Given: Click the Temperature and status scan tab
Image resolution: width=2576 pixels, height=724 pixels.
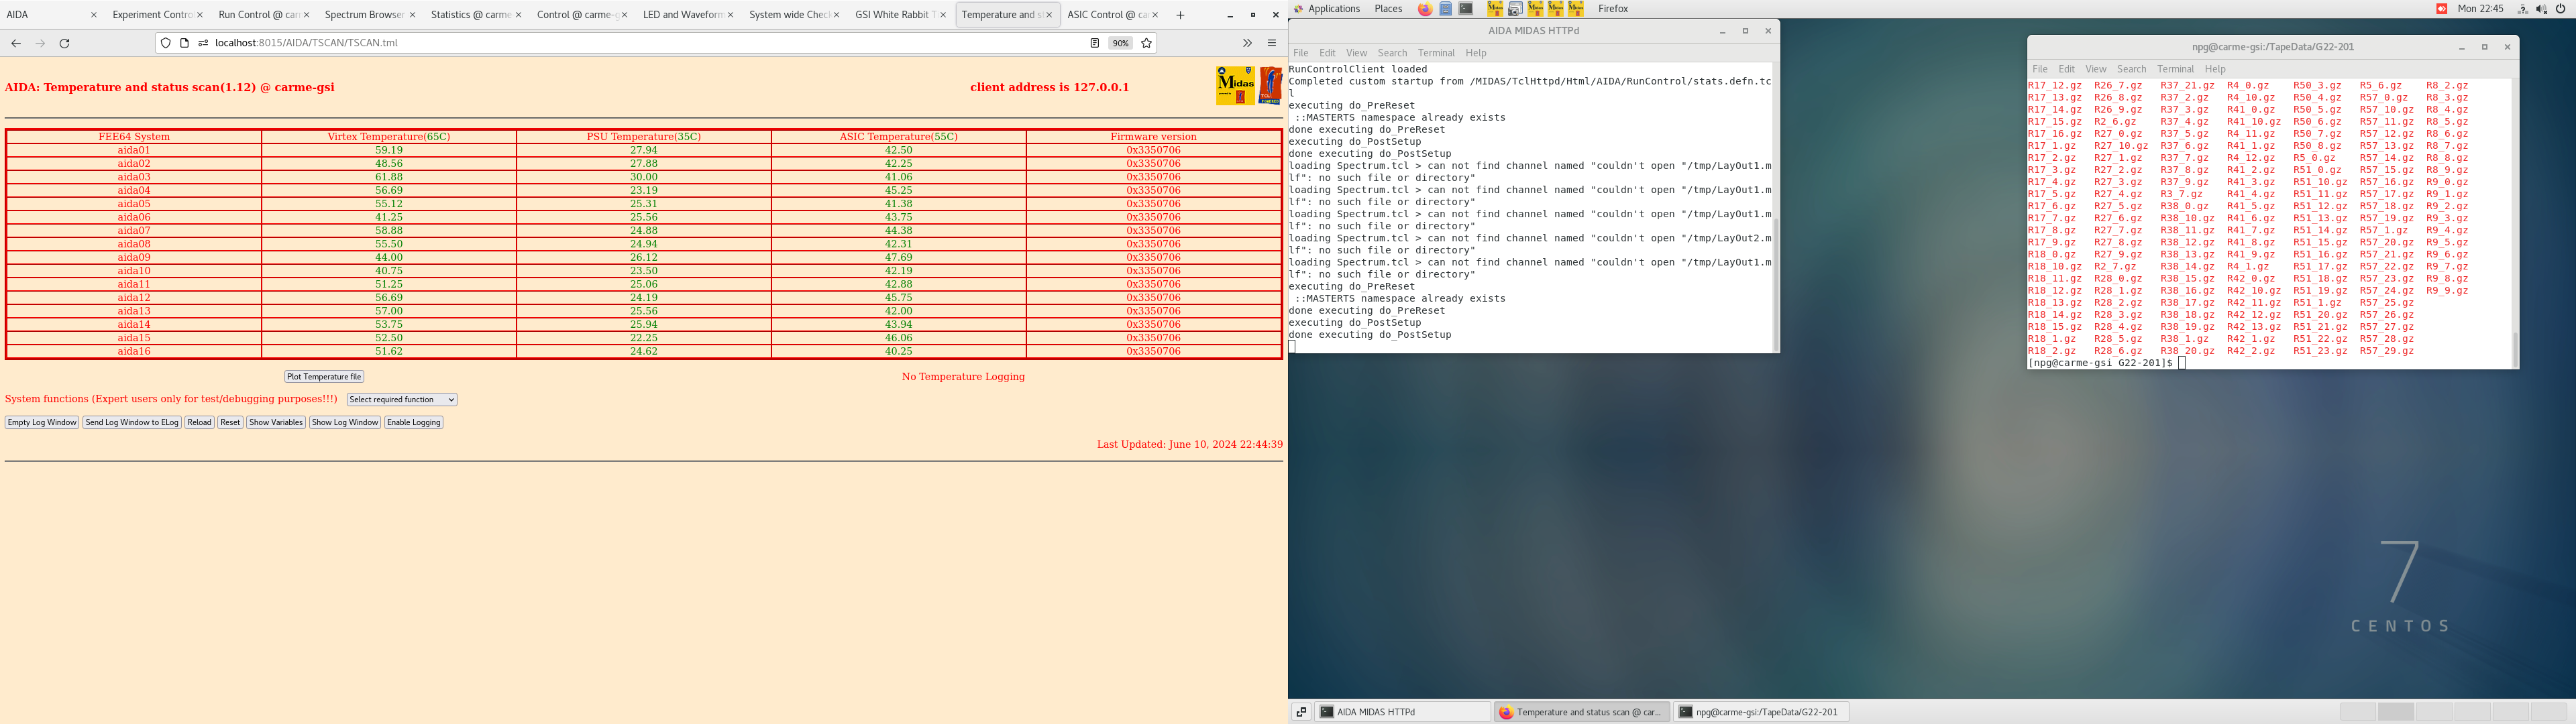Looking at the screenshot, I should click(x=1002, y=13).
